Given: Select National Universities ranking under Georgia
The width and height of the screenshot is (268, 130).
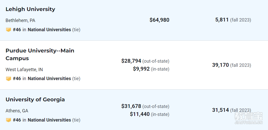Looking at the screenshot, I should click(x=49, y=120).
